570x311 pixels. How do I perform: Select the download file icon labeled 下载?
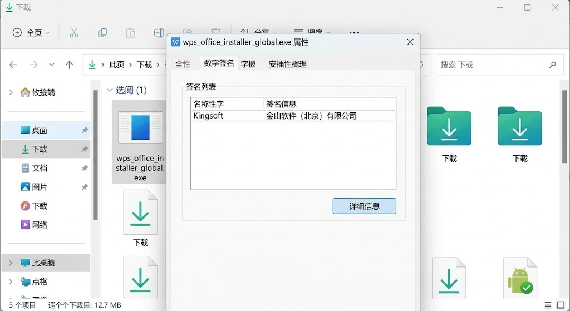(140, 218)
